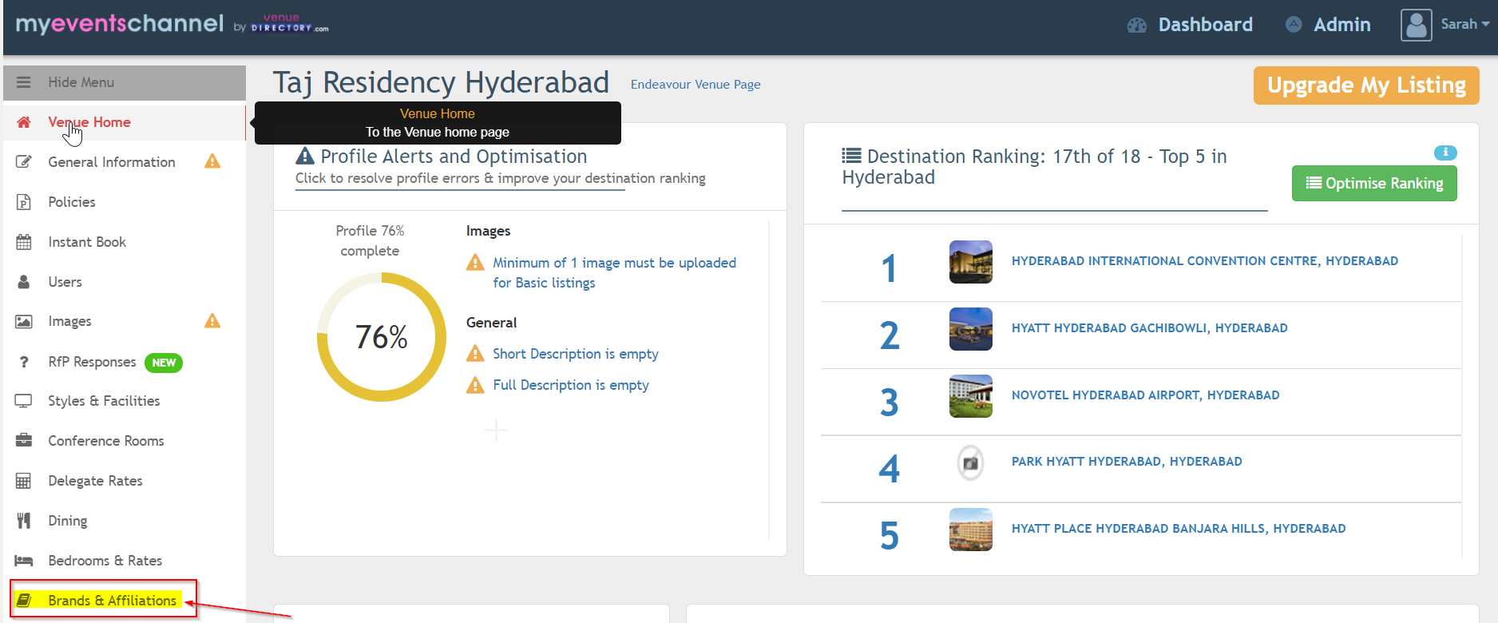
Task: Click Profile Alerts and Optimisation heading
Action: click(x=454, y=157)
